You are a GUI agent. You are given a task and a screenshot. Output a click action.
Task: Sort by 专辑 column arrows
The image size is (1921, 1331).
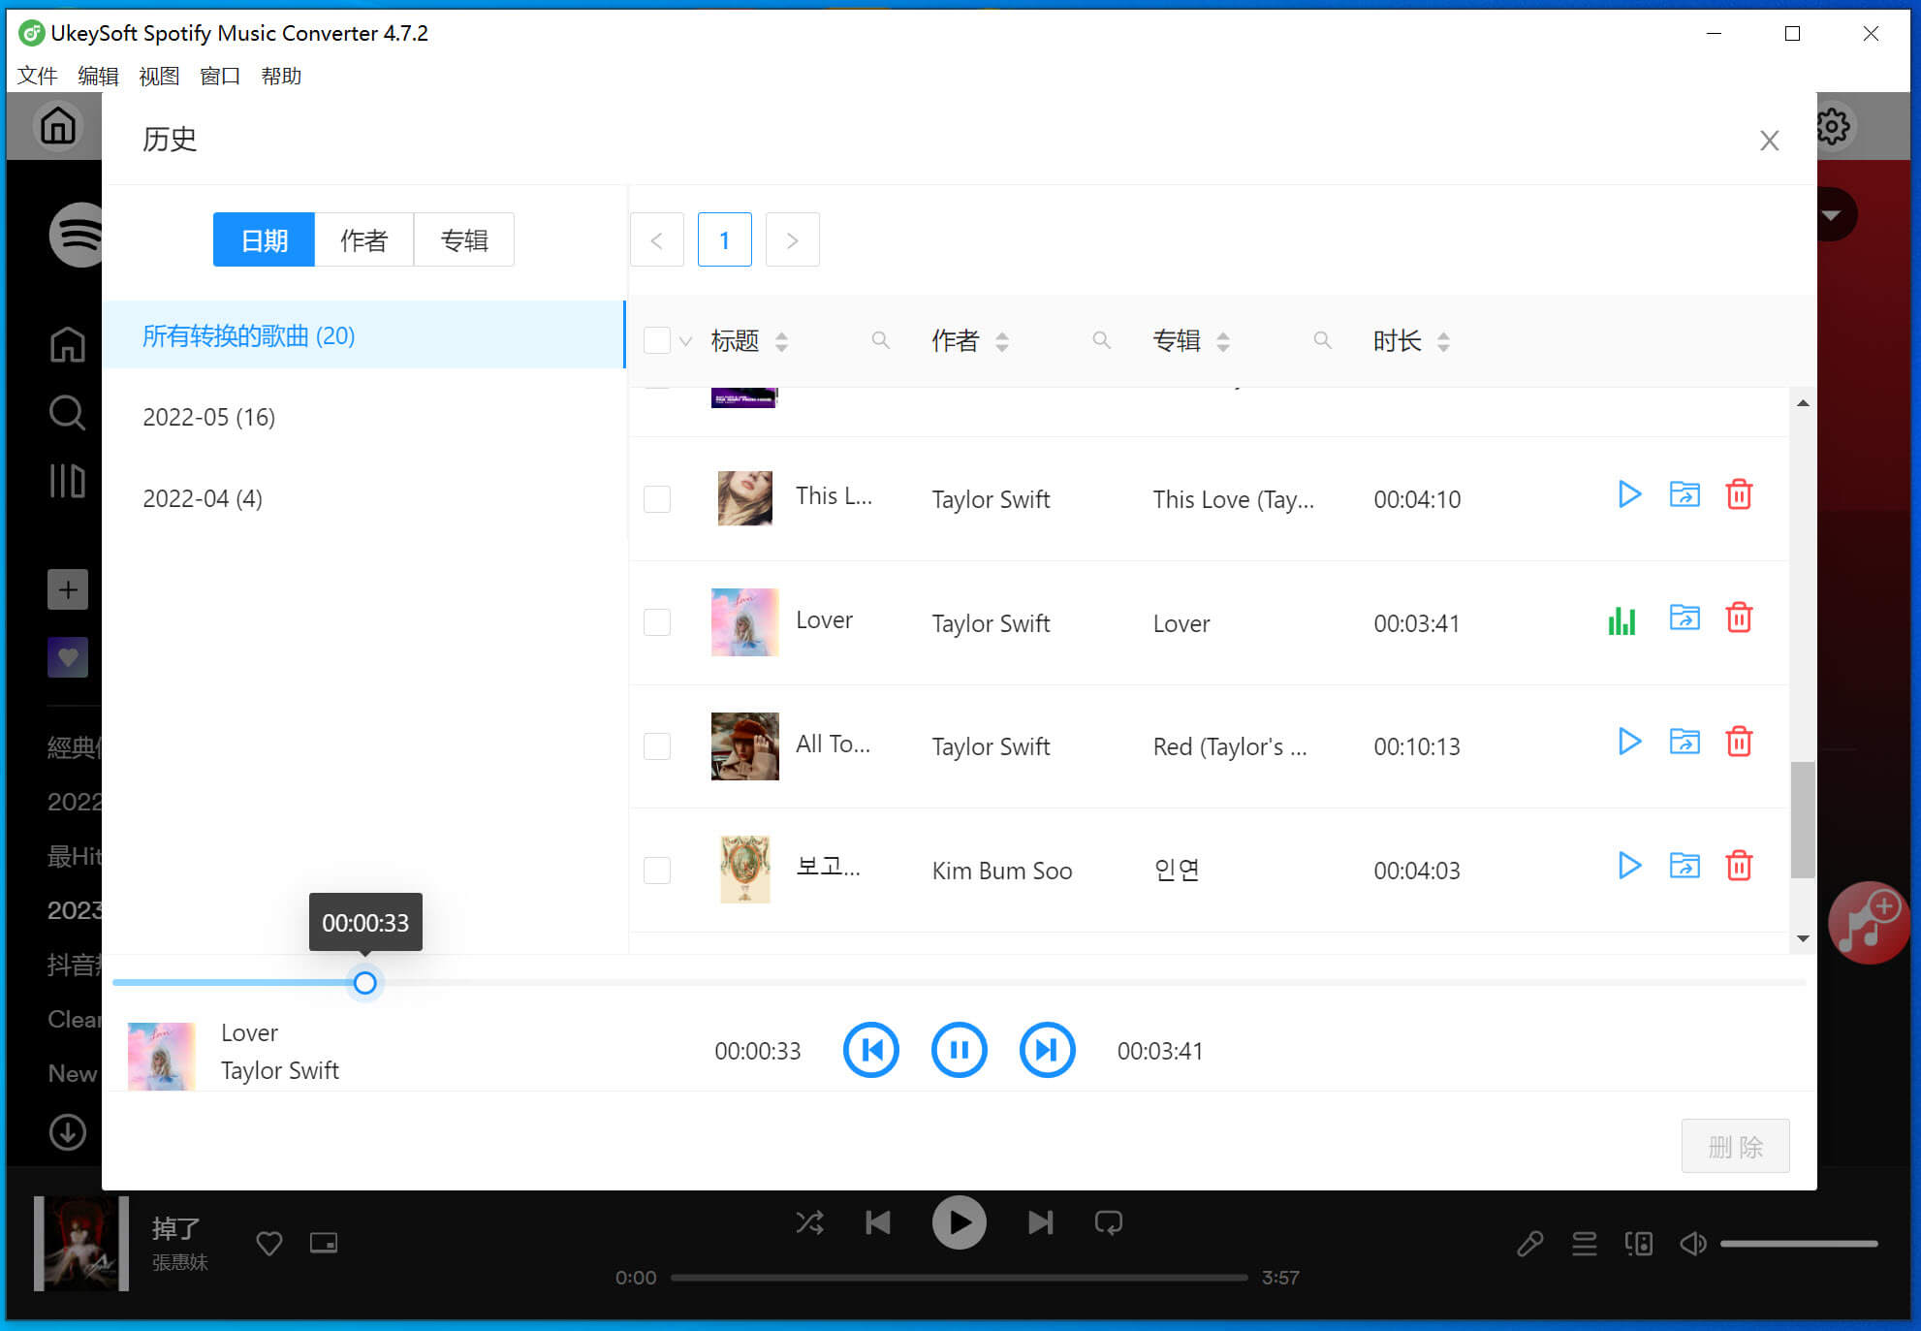1223,341
